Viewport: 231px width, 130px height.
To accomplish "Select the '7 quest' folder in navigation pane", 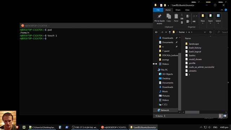I will coord(166,51).
